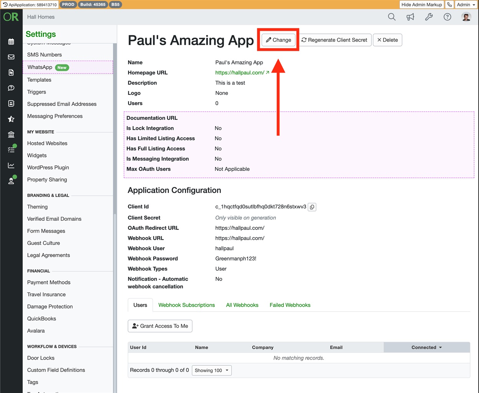
Task: Switch to the Webhook Subscriptions tab
Action: point(186,305)
